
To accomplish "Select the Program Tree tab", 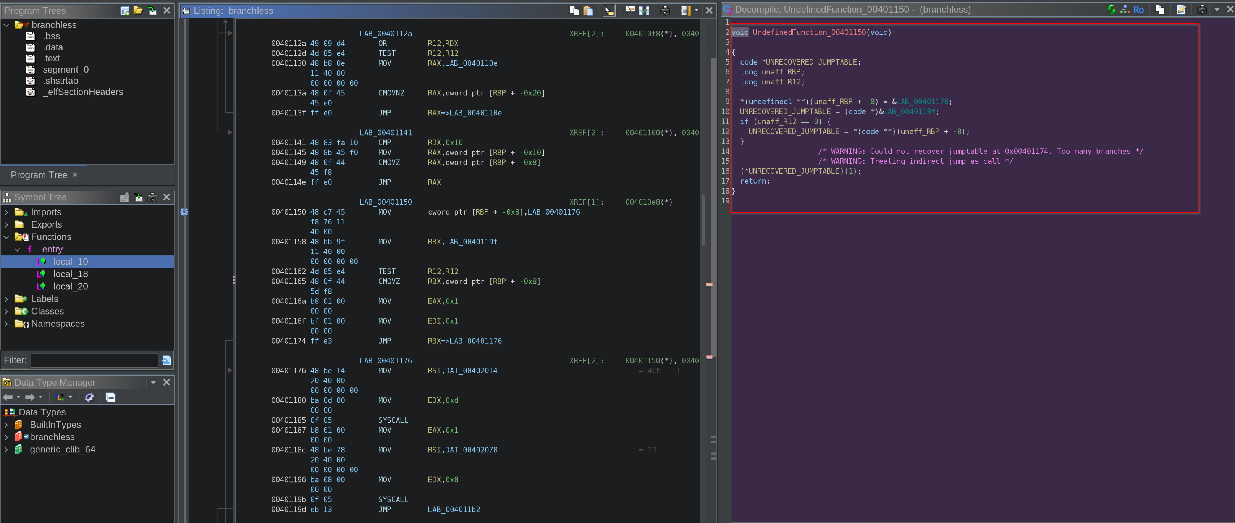I will (39, 175).
